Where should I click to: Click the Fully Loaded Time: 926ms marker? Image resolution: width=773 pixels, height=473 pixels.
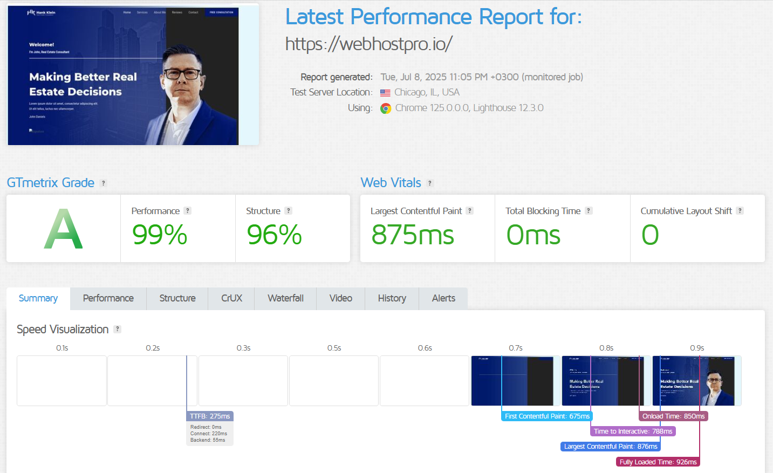(658, 462)
